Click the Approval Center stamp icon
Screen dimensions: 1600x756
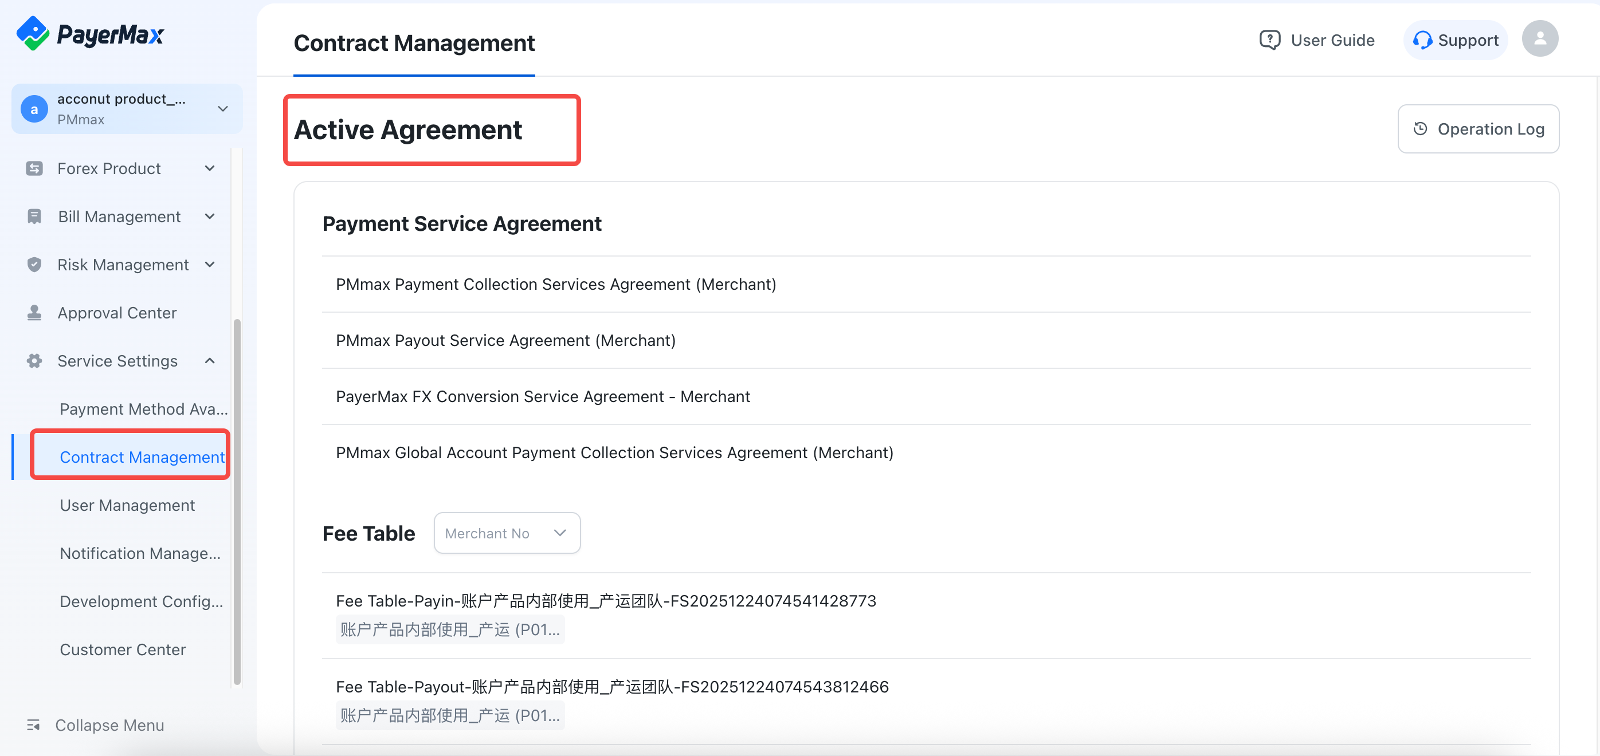[34, 313]
